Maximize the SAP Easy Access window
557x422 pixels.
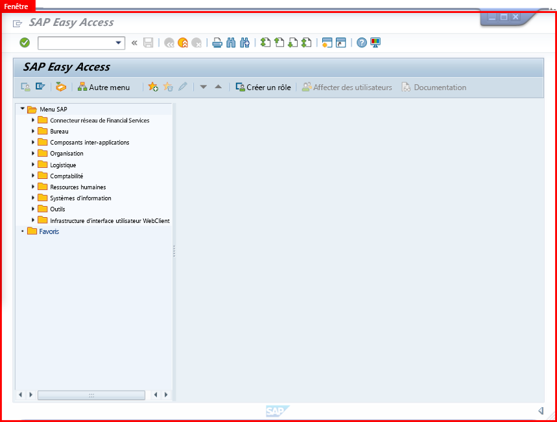pos(504,17)
